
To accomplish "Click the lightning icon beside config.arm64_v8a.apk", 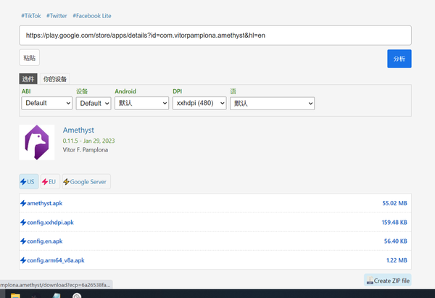I will (x=23, y=260).
